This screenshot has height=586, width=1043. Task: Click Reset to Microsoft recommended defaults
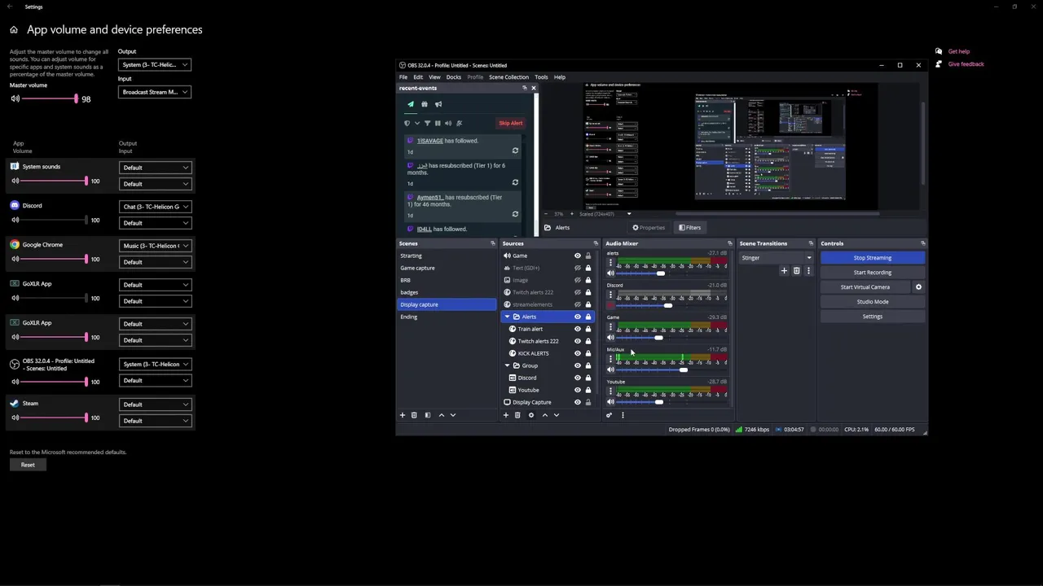(28, 465)
